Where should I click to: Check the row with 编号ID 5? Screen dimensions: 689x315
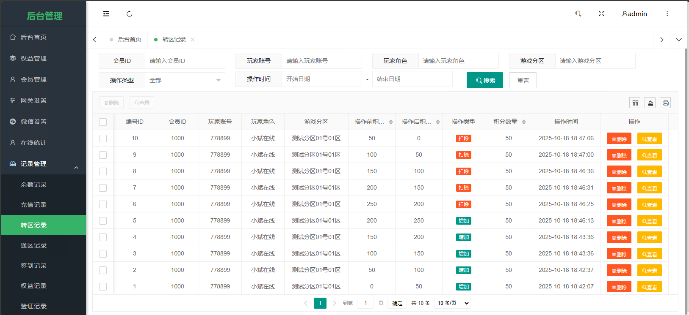point(103,221)
